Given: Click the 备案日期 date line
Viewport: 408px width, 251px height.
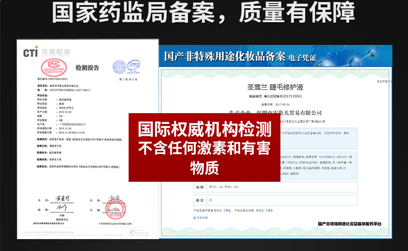Looking at the screenshot, I should tap(275, 104).
